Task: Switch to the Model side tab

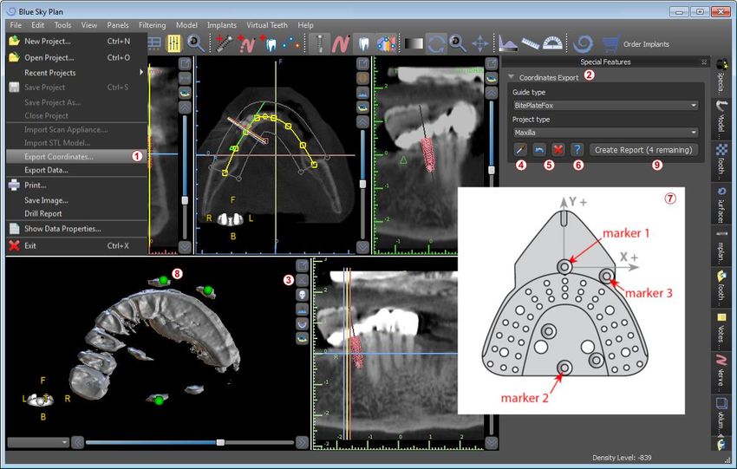Action: tap(721, 119)
